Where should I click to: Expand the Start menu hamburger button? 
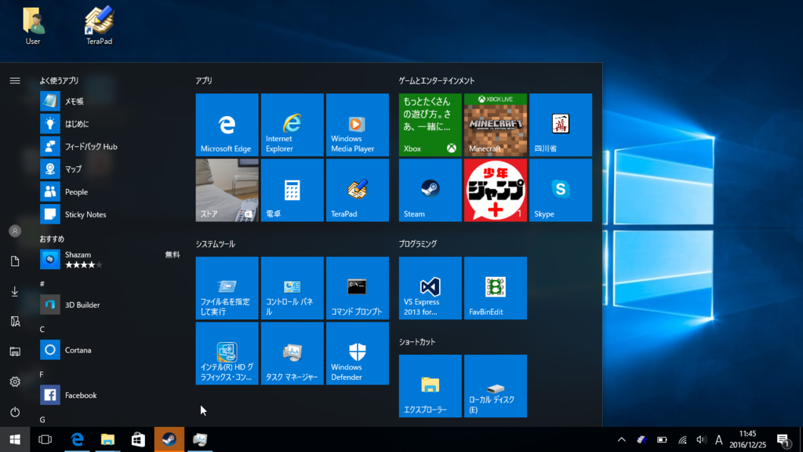(x=15, y=81)
